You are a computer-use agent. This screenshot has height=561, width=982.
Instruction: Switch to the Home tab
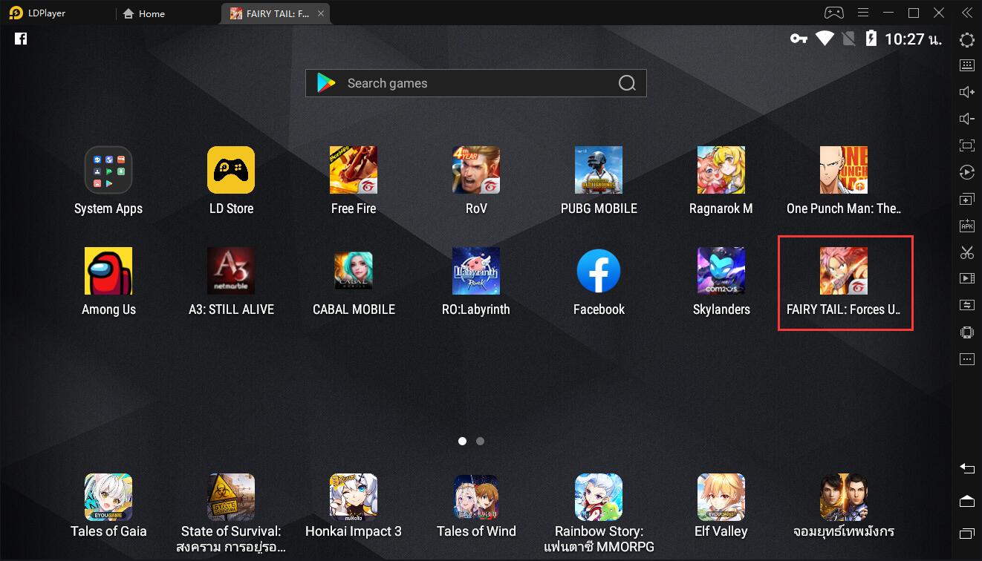144,13
